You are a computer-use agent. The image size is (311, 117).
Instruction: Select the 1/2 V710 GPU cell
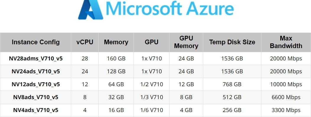coord(152,84)
